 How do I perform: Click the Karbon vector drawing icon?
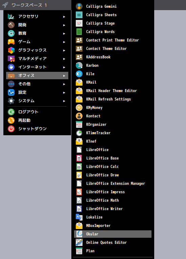click(79, 65)
